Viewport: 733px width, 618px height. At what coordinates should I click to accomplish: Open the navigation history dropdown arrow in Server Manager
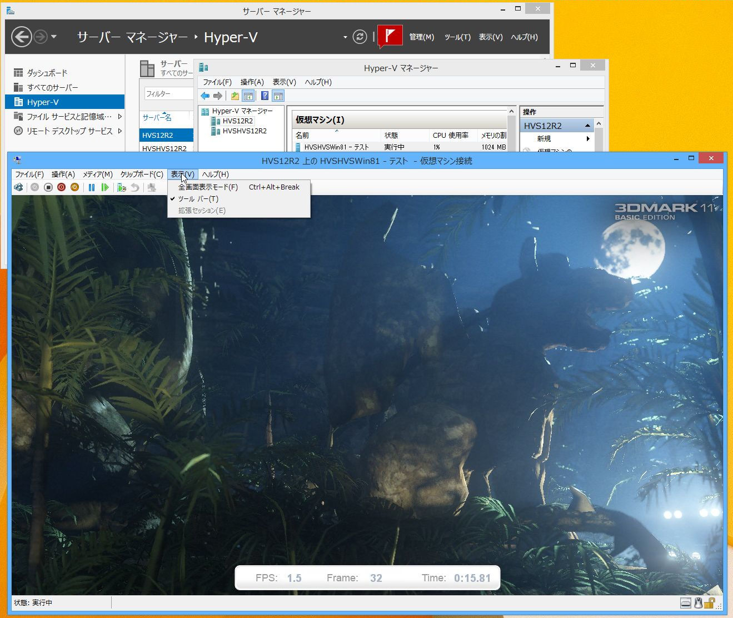click(54, 37)
